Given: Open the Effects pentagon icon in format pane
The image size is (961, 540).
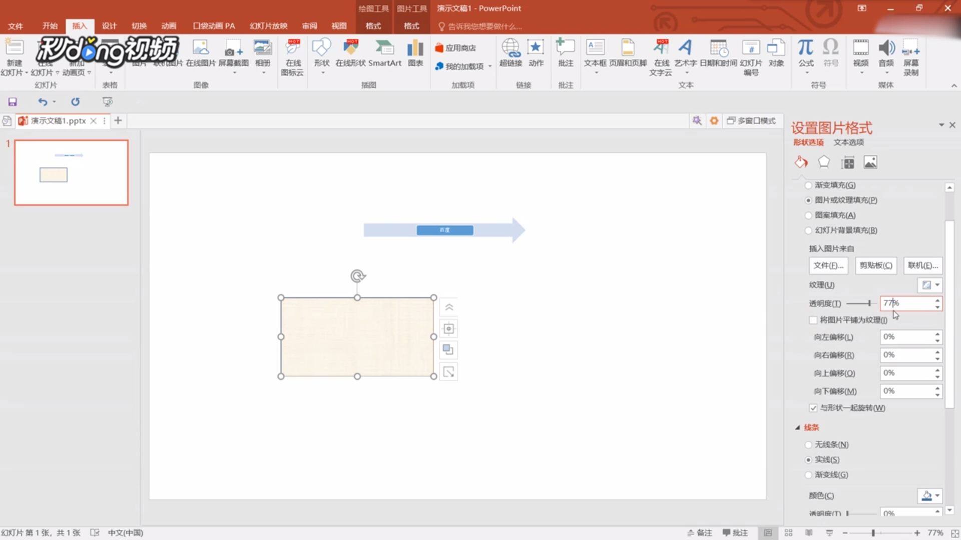Looking at the screenshot, I should pyautogui.click(x=823, y=162).
